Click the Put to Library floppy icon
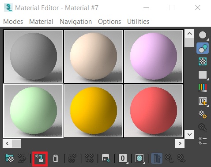This screenshot has width=211, height=167. click(106, 158)
